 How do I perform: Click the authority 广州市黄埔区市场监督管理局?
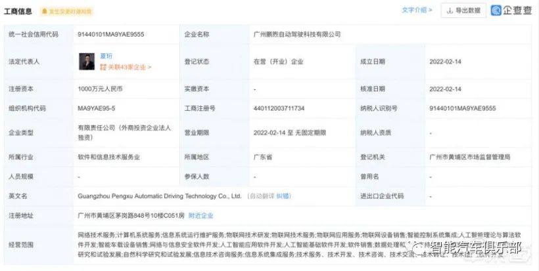(470, 157)
